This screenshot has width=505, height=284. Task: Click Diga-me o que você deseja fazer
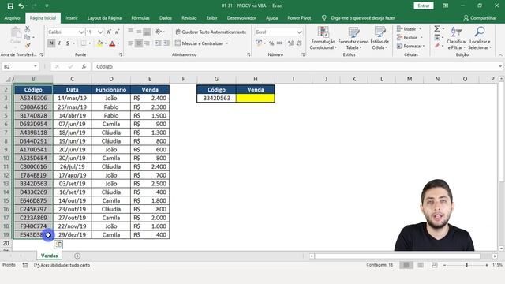click(x=363, y=18)
